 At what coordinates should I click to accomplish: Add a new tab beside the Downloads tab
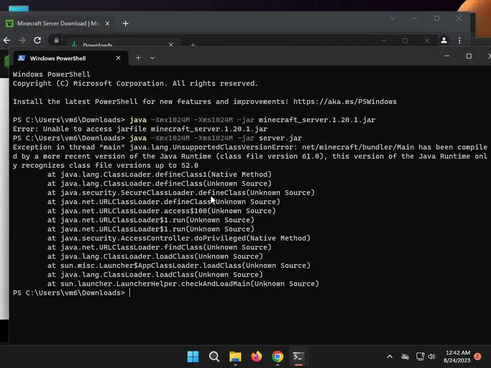point(193,45)
